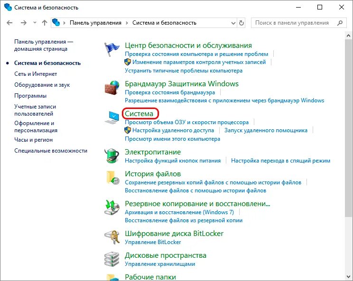Click the Control Panel icon in address bar
This screenshot has height=281, width=353.
click(x=56, y=22)
